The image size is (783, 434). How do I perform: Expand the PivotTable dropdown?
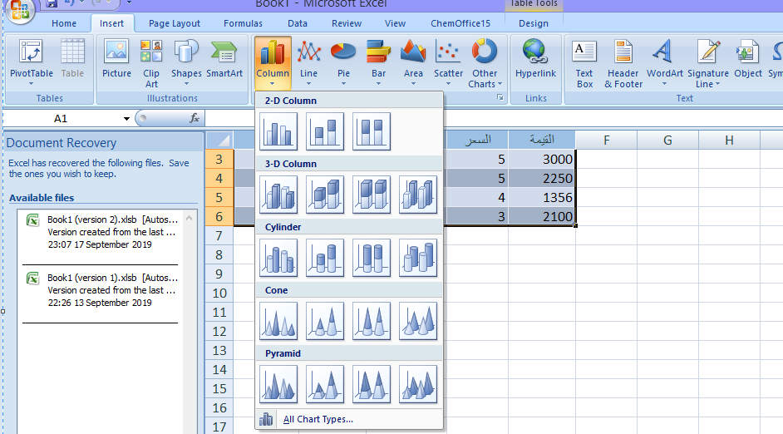pos(31,62)
